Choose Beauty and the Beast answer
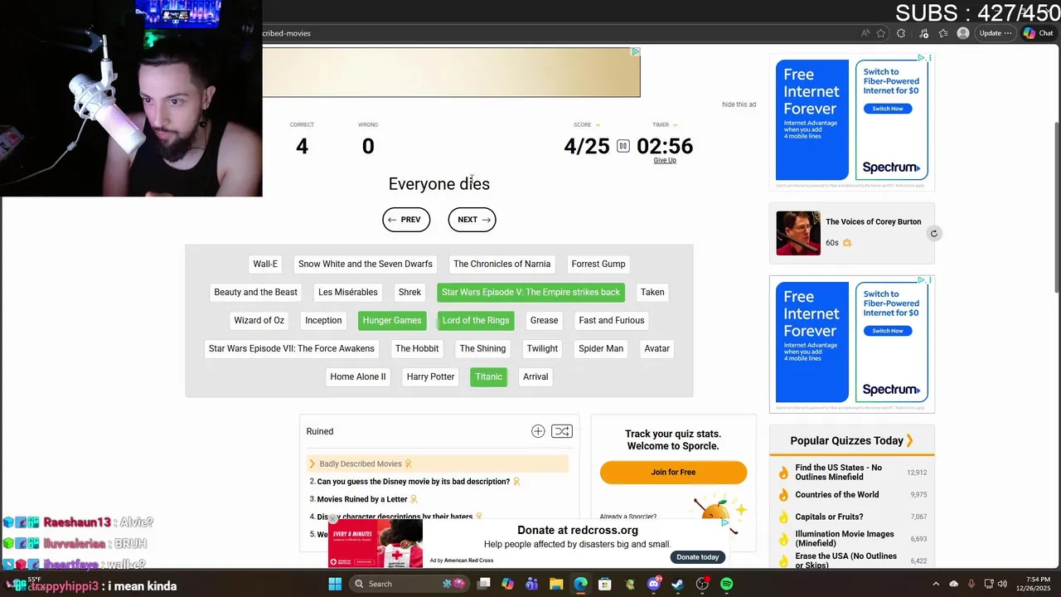This screenshot has width=1061, height=597. (x=255, y=292)
